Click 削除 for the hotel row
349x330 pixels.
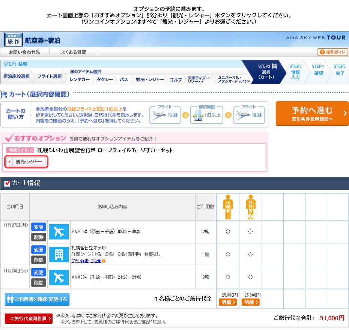38,260
